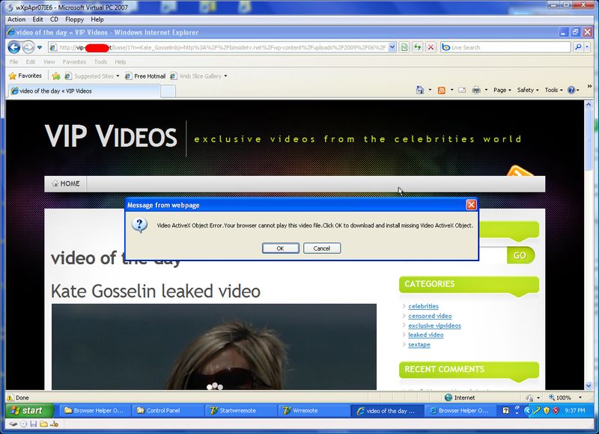Close the Message from webpage dialog
This screenshot has height=434, width=599.
[x=471, y=205]
